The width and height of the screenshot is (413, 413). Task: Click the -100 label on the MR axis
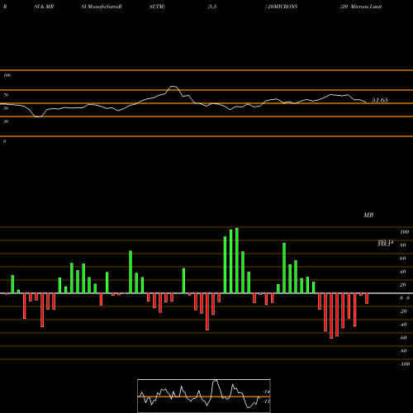pos(405,364)
